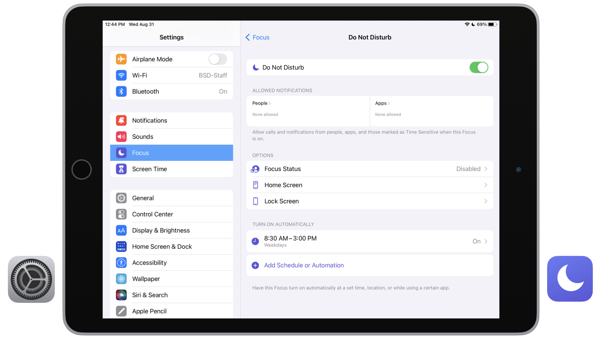
Task: Click the large Settings gear app icon
Action: 31,279
